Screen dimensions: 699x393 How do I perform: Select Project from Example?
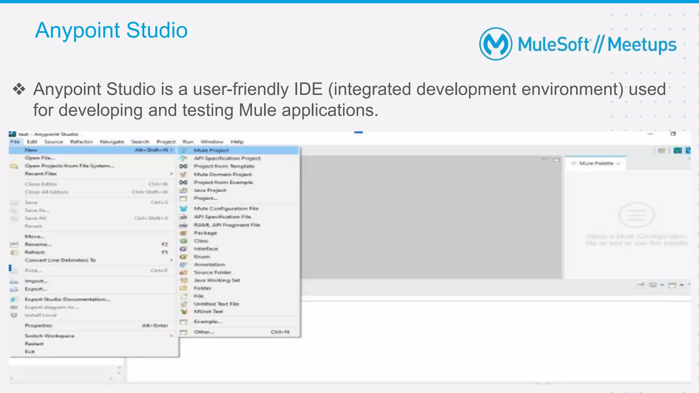(x=238, y=182)
